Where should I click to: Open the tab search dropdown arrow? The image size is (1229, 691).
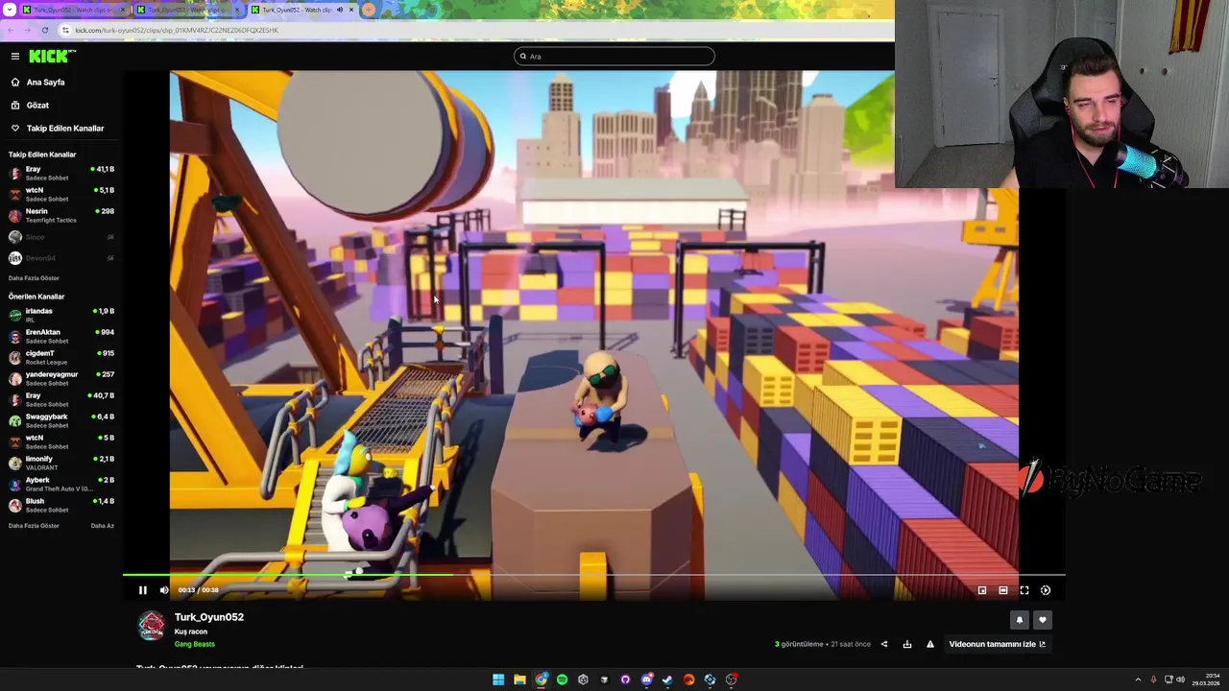pyautogui.click(x=8, y=10)
